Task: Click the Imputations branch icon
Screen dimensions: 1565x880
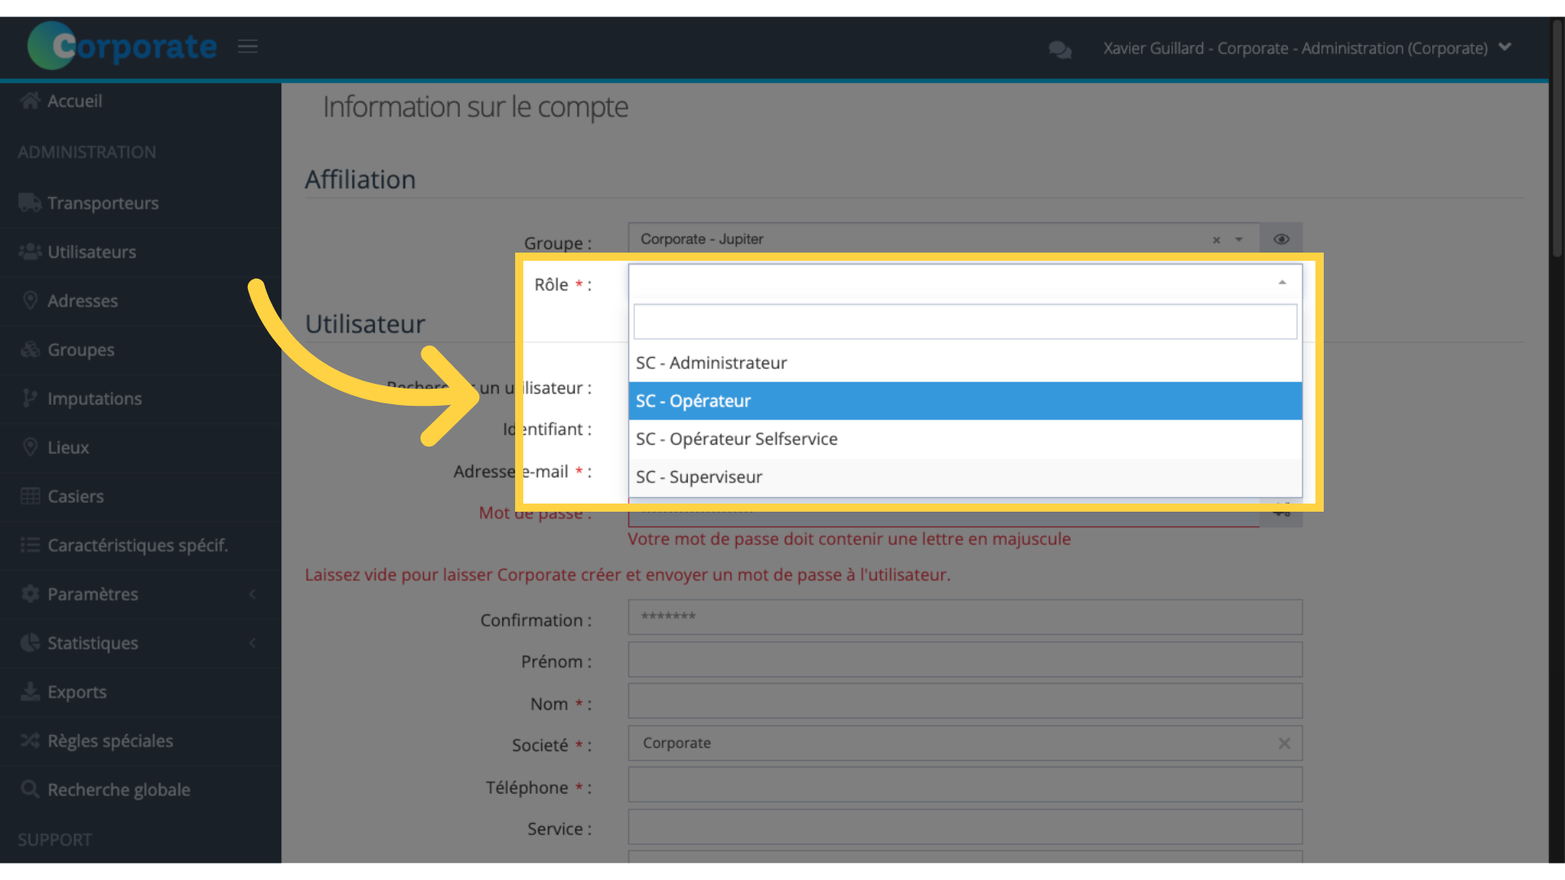Action: coord(30,398)
